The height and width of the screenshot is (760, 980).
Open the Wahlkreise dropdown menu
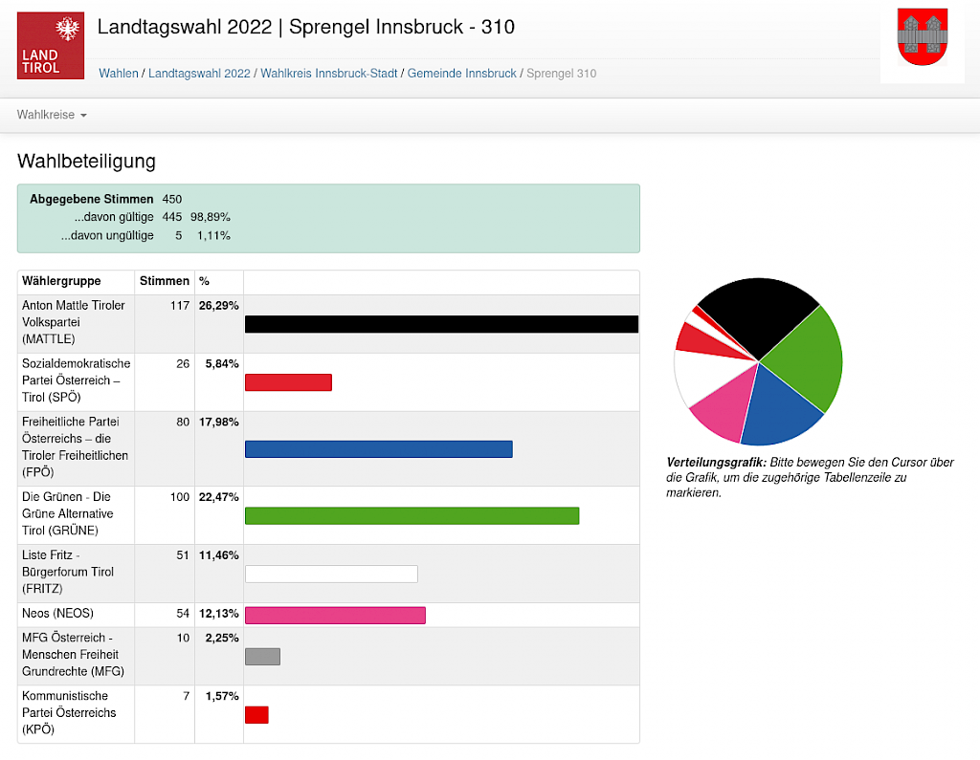[x=52, y=115]
